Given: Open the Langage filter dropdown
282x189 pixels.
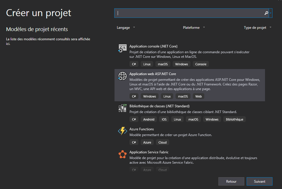Looking at the screenshot, I should 126,28.
